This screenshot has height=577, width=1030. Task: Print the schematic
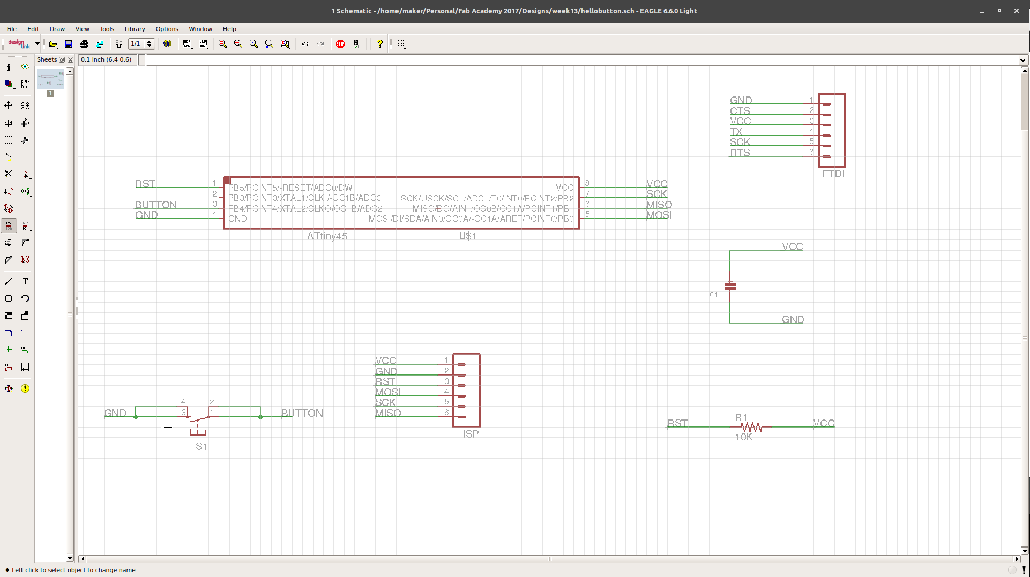point(84,44)
